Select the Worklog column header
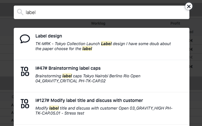 (x=98, y=23)
